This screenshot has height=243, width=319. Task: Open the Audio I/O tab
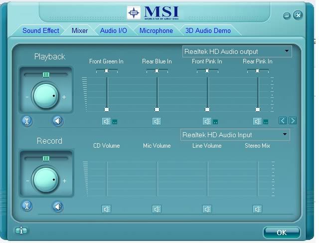pyautogui.click(x=114, y=30)
